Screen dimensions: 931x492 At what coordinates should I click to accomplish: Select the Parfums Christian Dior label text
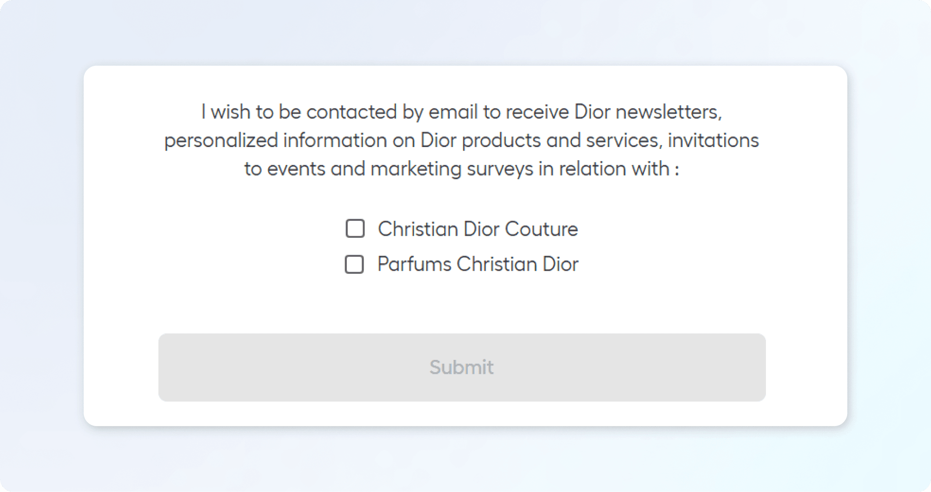pyautogui.click(x=478, y=264)
